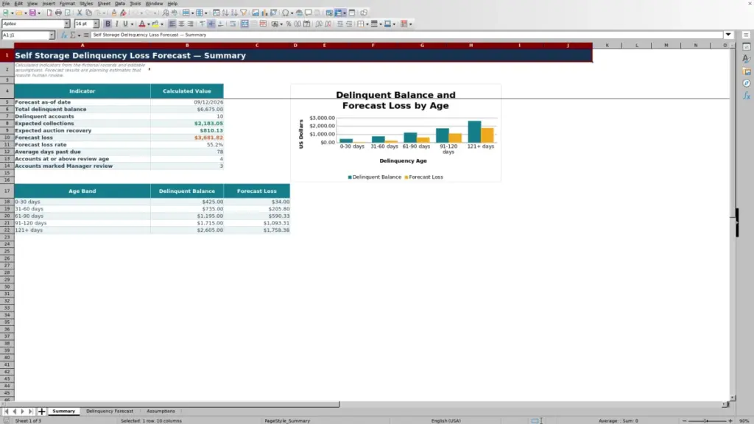Open the Function Wizard fx icon

click(64, 35)
